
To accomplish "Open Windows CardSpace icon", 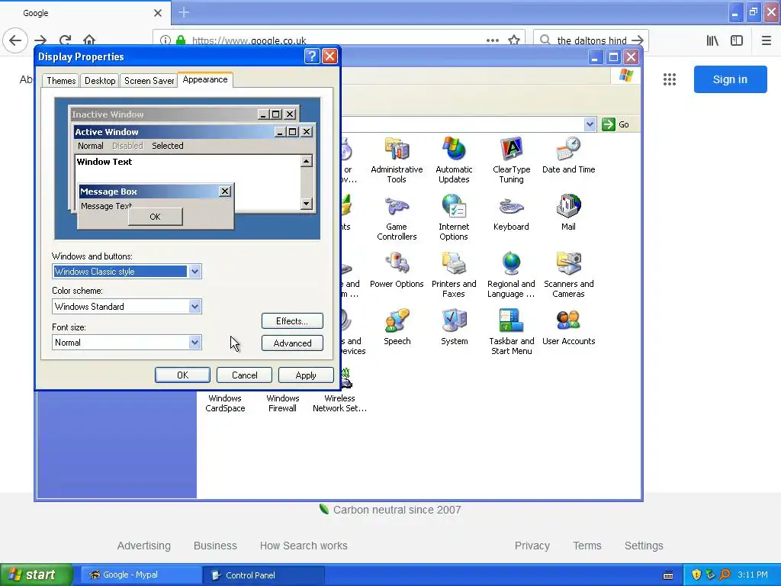I will tap(225, 403).
